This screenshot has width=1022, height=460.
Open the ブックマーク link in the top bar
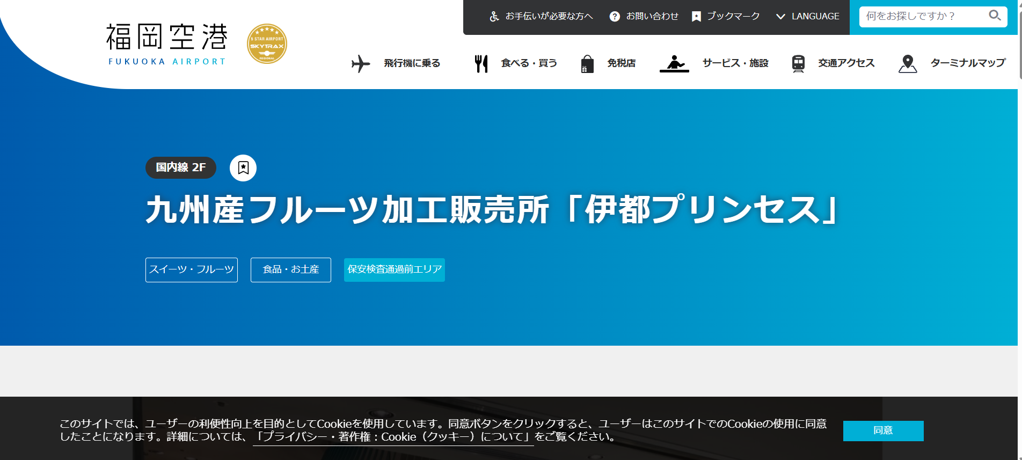click(x=733, y=17)
